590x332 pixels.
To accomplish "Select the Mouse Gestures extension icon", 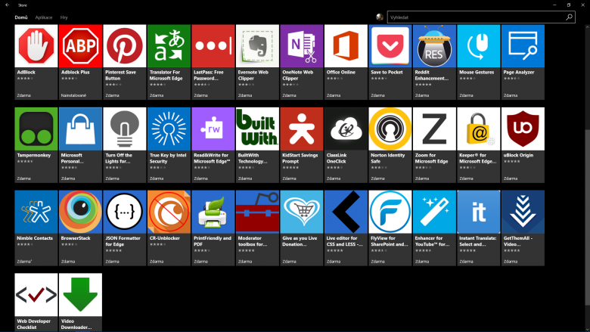I will [479, 46].
